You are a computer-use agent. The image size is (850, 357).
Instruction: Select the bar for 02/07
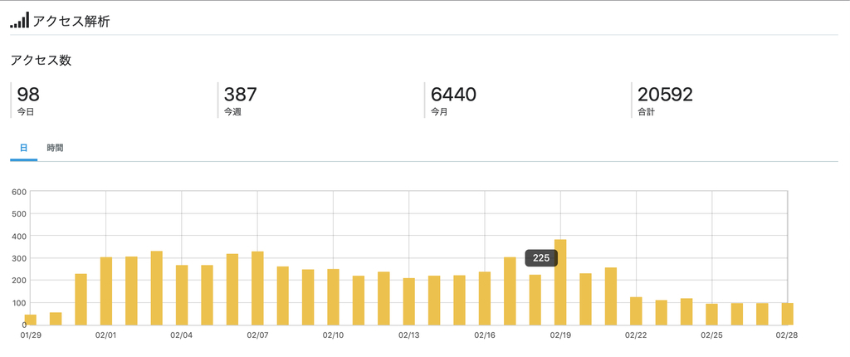pyautogui.click(x=257, y=288)
